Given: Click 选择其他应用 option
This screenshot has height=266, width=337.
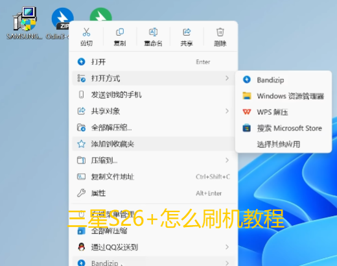Looking at the screenshot, I should click(x=283, y=144).
